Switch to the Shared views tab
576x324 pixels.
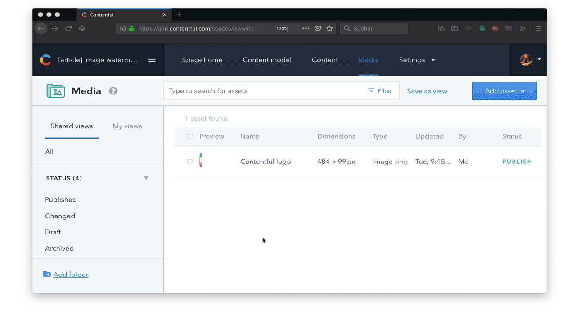[x=72, y=126]
